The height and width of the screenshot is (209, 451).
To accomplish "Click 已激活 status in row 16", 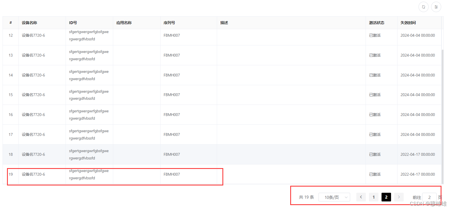I will (x=375, y=115).
